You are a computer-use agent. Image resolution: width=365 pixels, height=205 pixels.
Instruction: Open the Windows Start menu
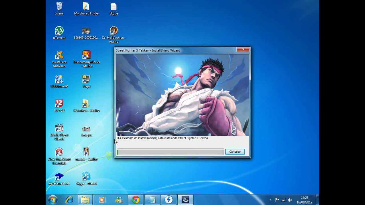click(x=53, y=200)
